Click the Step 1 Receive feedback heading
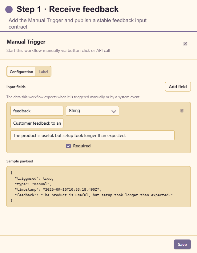The height and width of the screenshot is (253, 197). (x=68, y=9)
